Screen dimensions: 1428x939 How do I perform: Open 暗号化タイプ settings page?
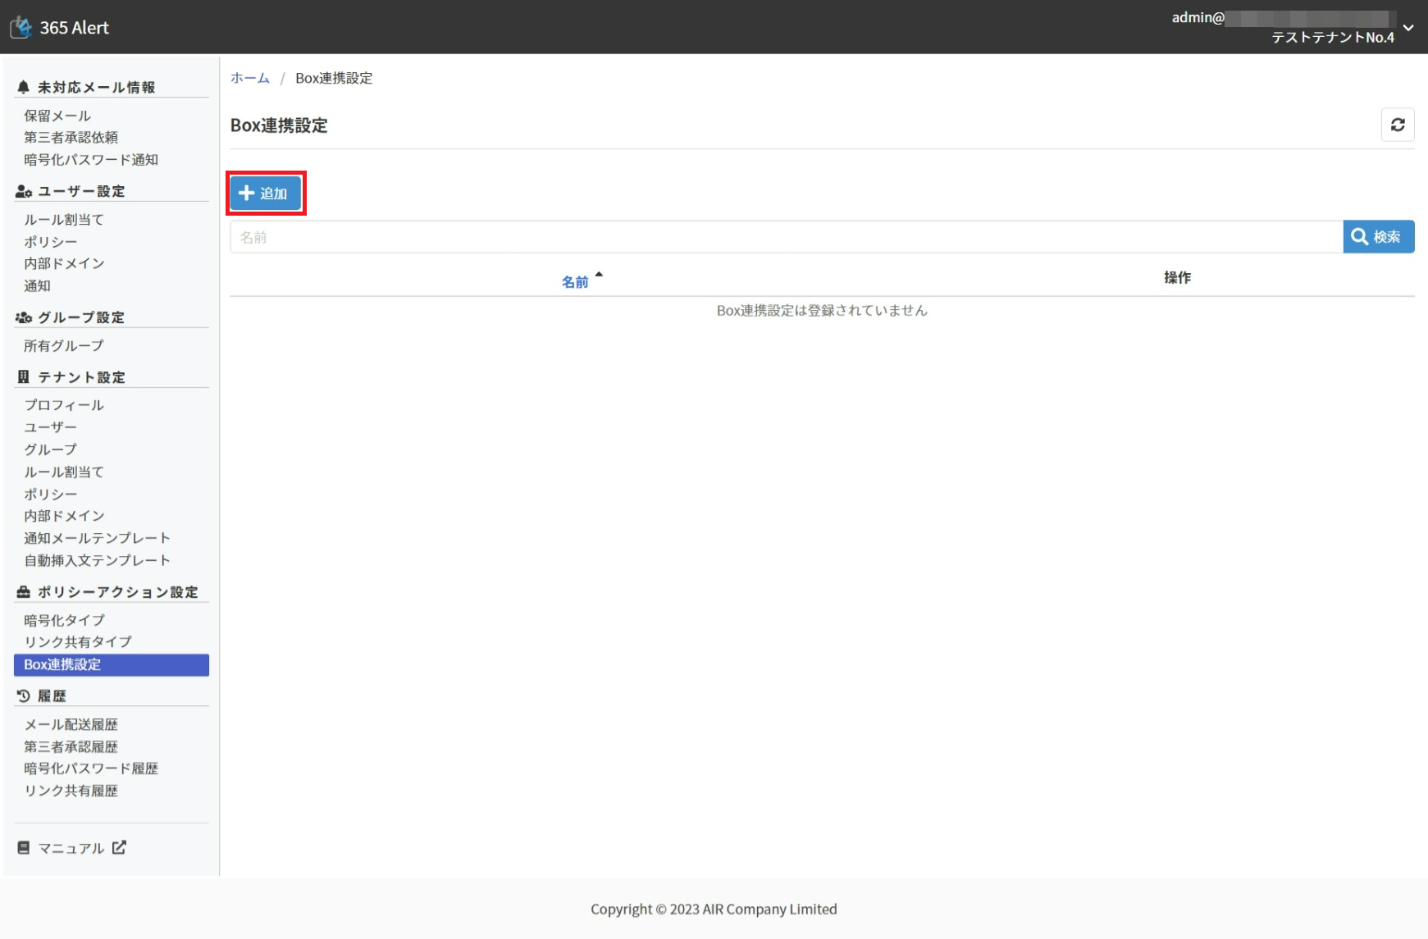64,620
